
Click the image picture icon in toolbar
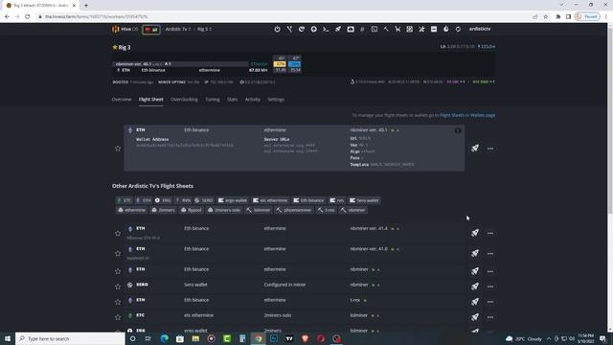pyautogui.click(x=351, y=29)
